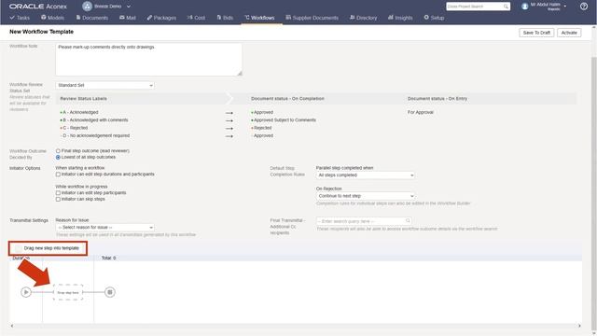This screenshot has height=336, width=597.
Task: Click Approved Subject to Comments status
Action: click(285, 120)
